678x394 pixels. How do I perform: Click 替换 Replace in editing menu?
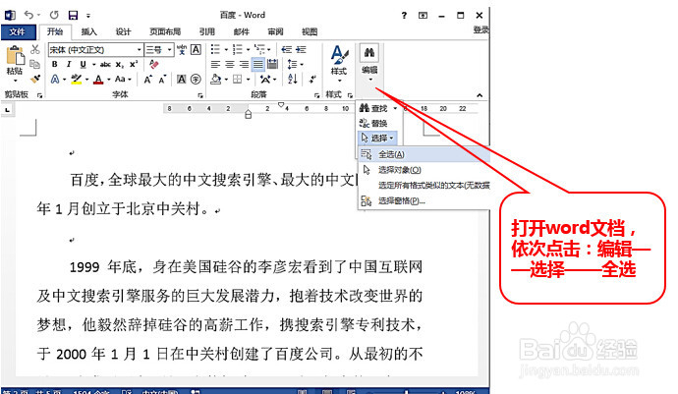373,123
